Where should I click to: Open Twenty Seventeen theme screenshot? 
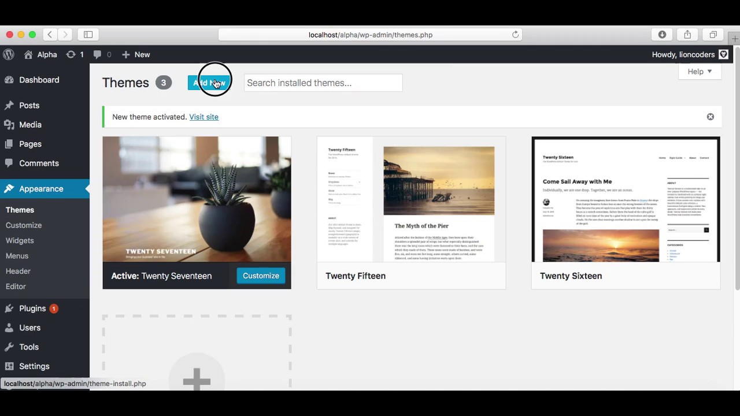coord(197,199)
